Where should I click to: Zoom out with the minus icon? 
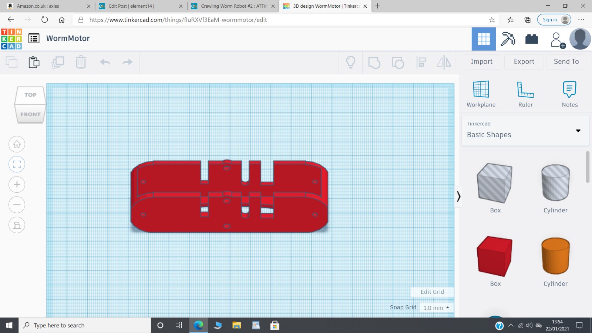17,205
